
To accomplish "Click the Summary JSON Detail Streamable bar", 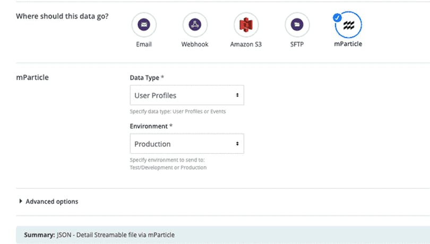I will pos(222,235).
